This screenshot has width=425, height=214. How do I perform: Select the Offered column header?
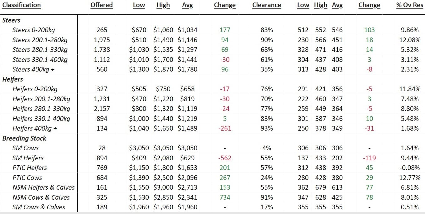101,5
